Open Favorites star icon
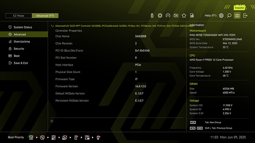The width and height of the screenshot is (255, 143). pyautogui.click(x=184, y=15)
